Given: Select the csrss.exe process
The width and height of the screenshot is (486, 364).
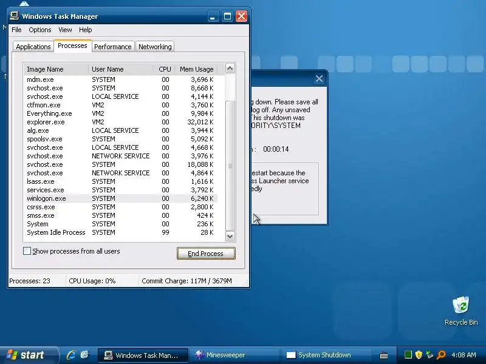Looking at the screenshot, I should point(120,207).
